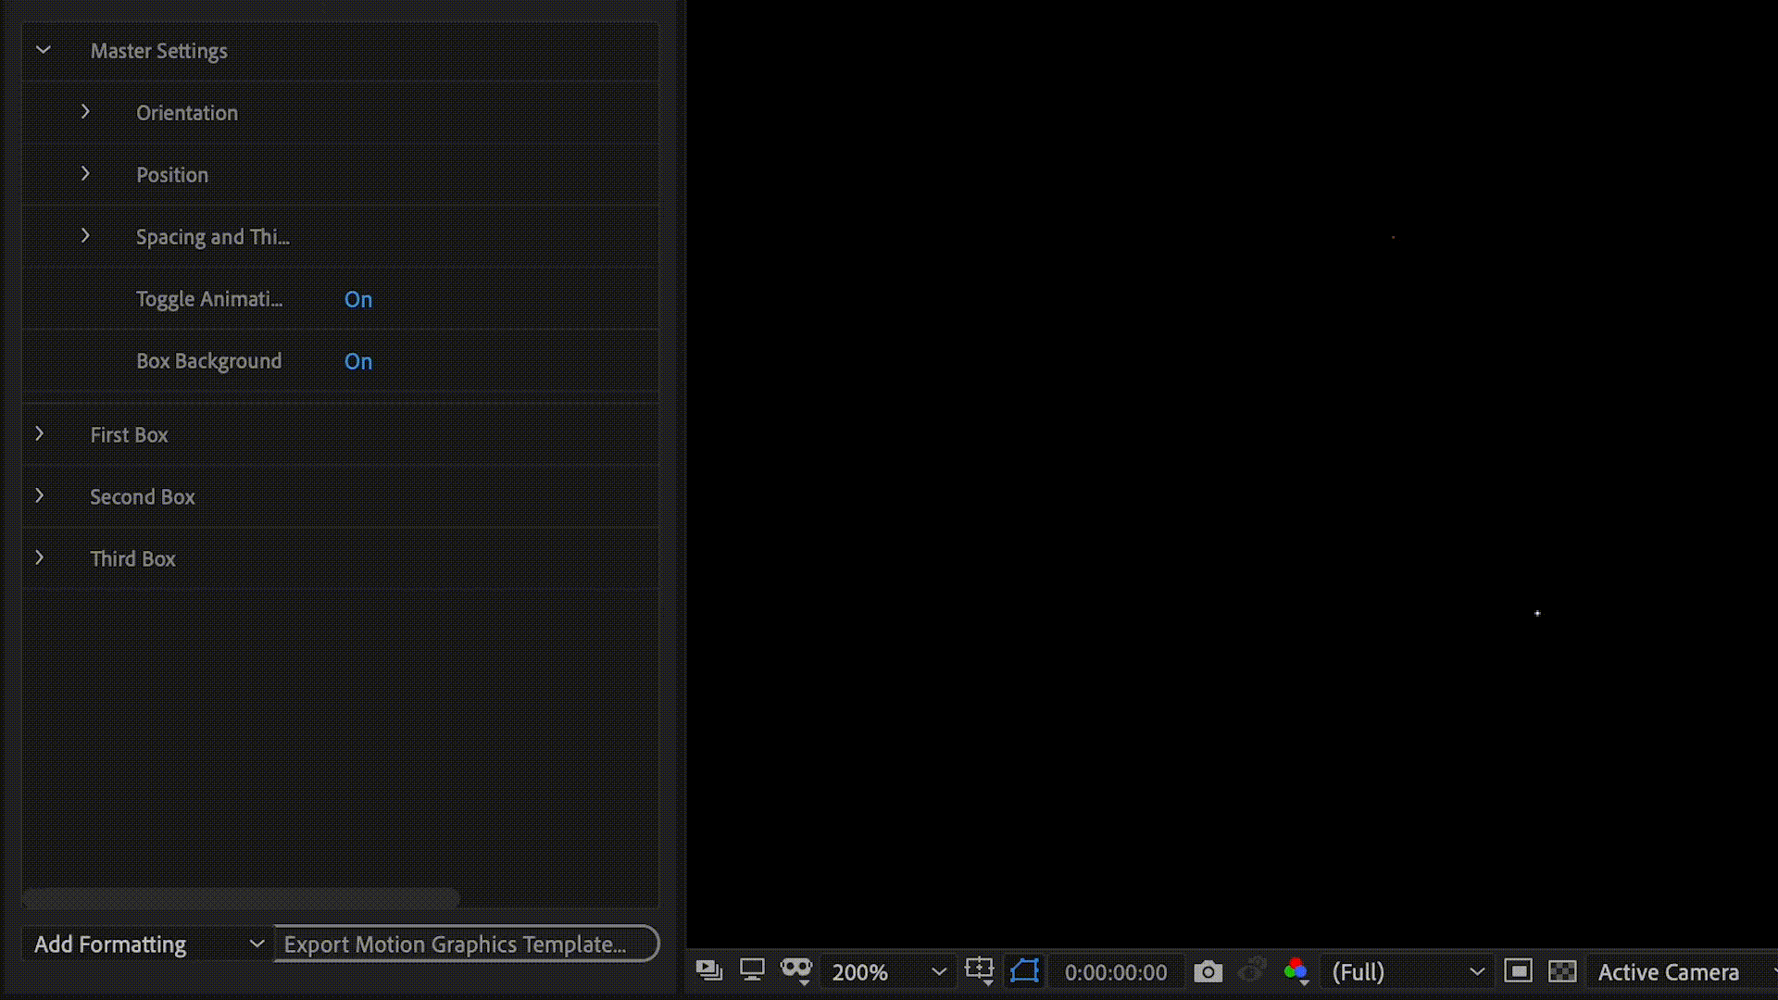Click the Region of Interest icon
Viewport: 1778px width, 1000px height.
(x=1518, y=970)
